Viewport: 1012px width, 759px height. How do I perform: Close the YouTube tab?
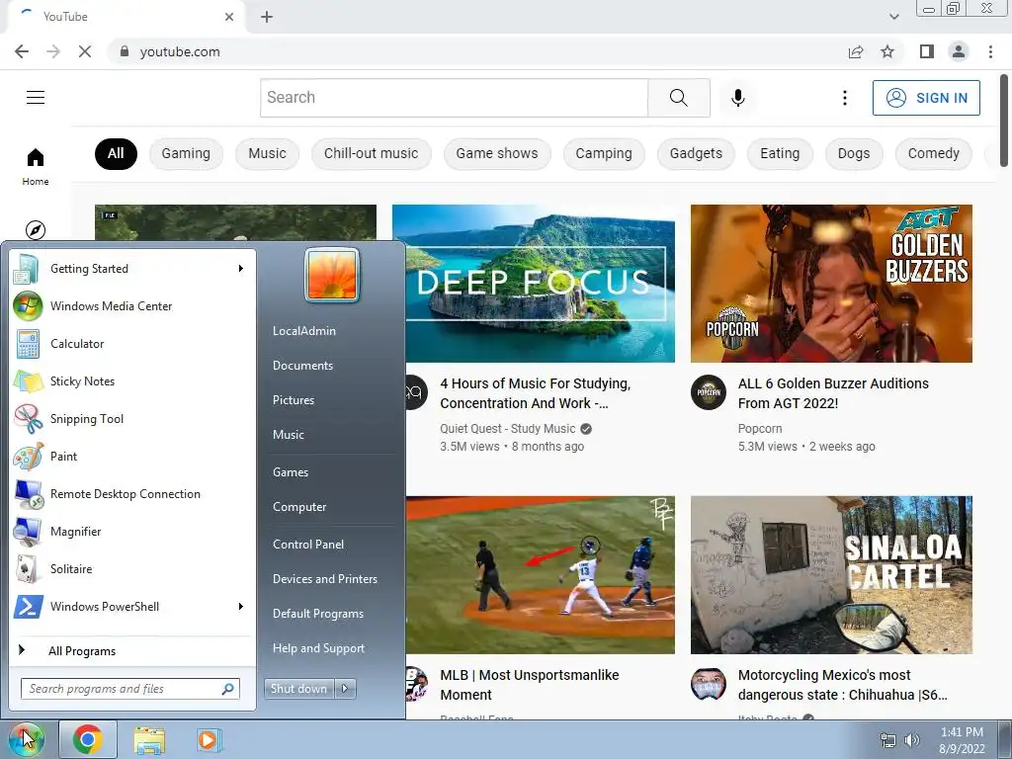[x=229, y=17]
